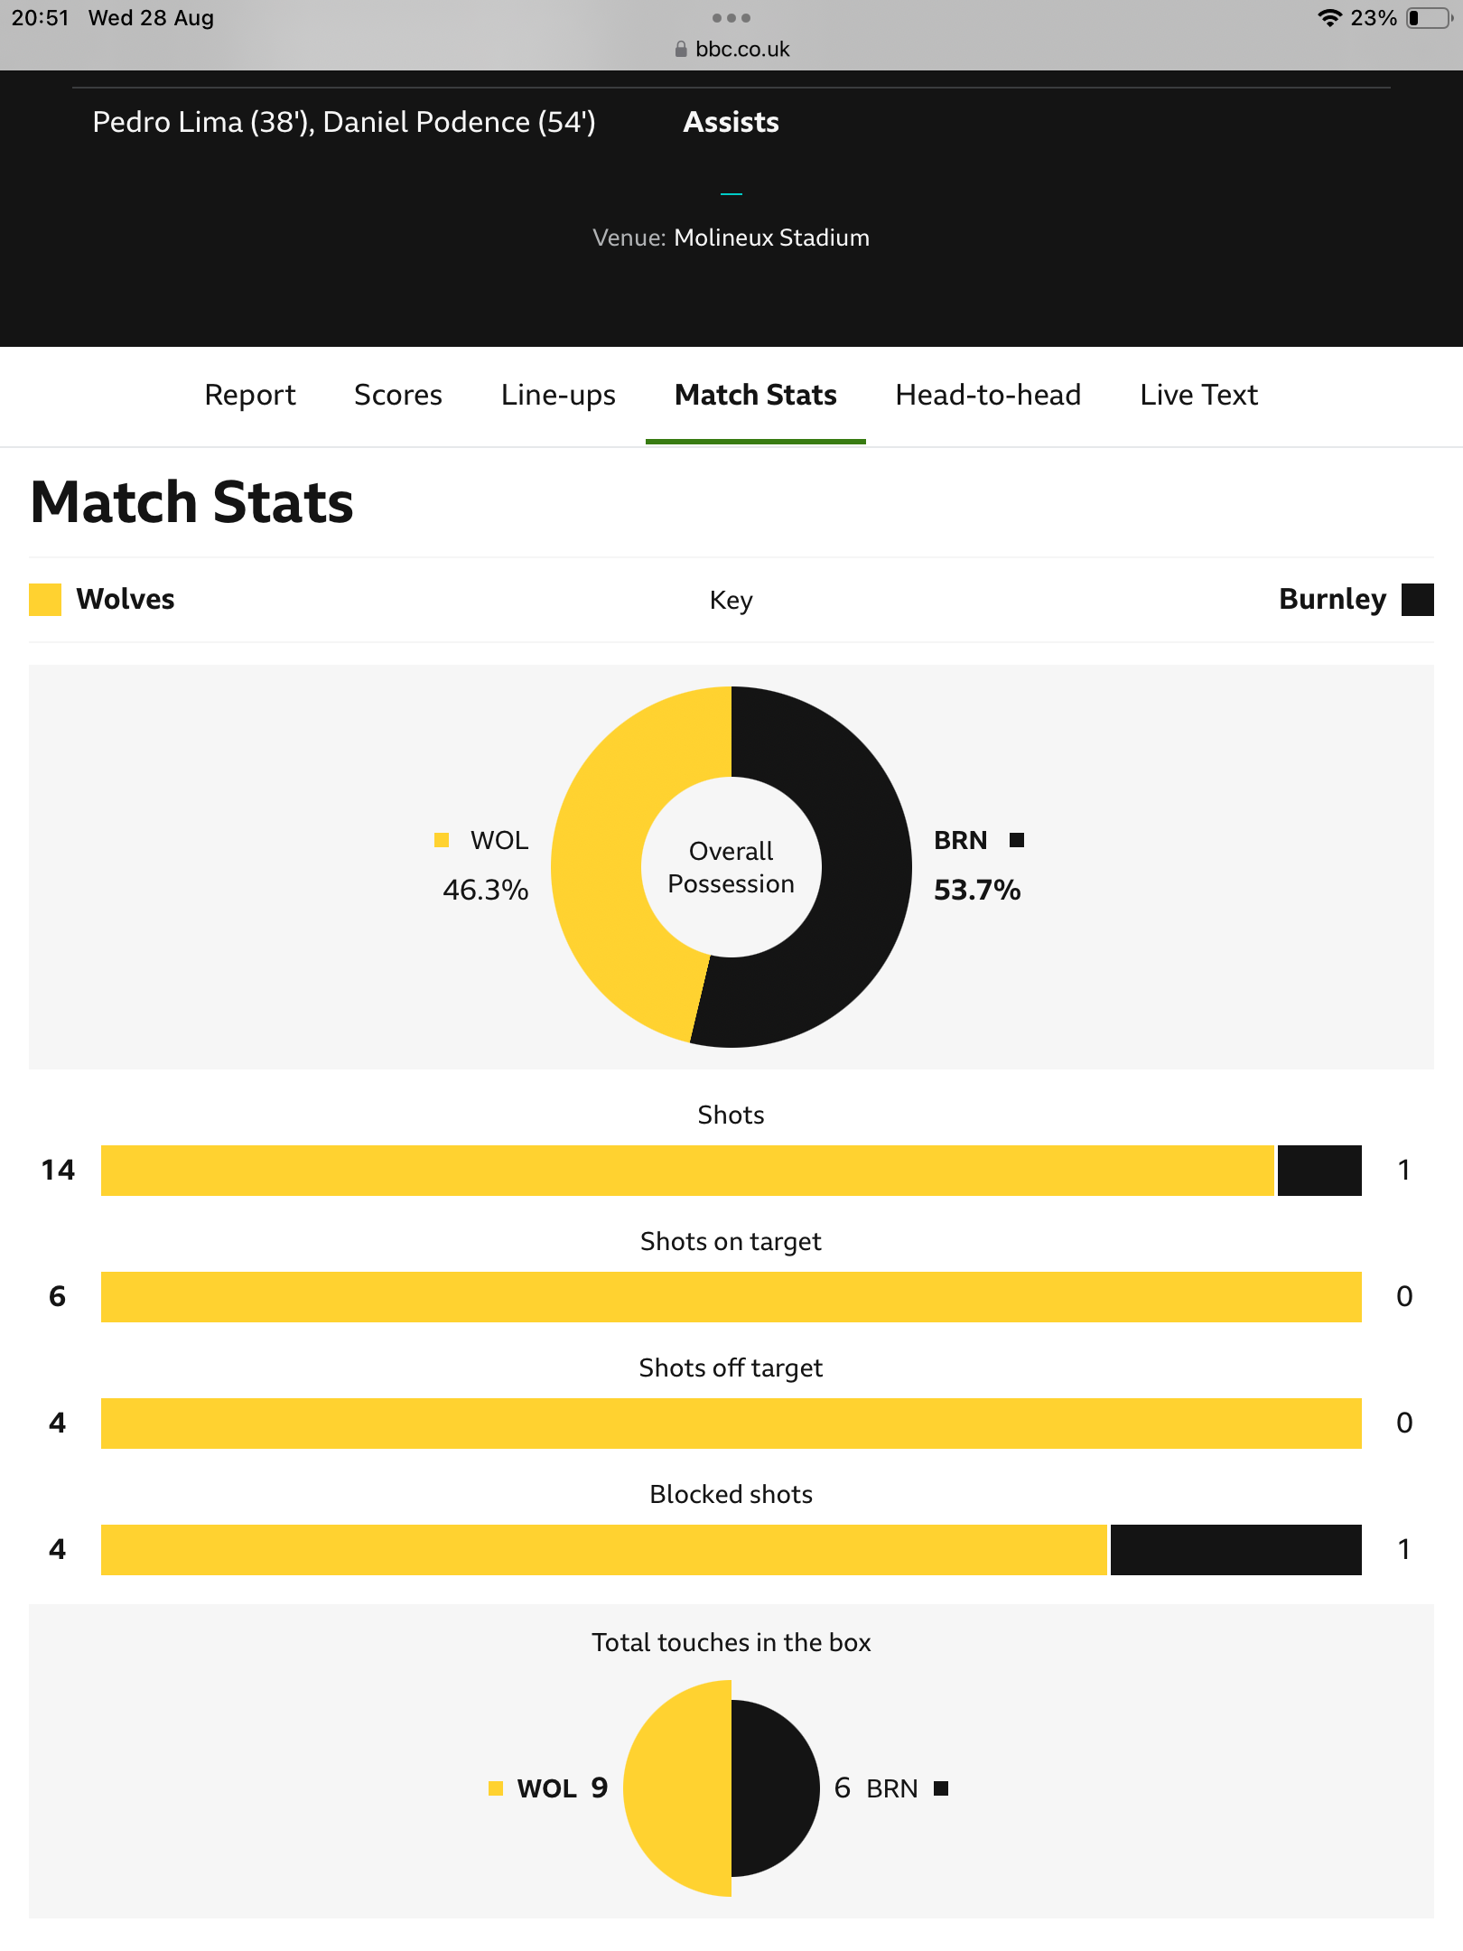The width and height of the screenshot is (1463, 1951).
Task: Click black BRN touches-in-box legend marker
Action: [941, 1788]
